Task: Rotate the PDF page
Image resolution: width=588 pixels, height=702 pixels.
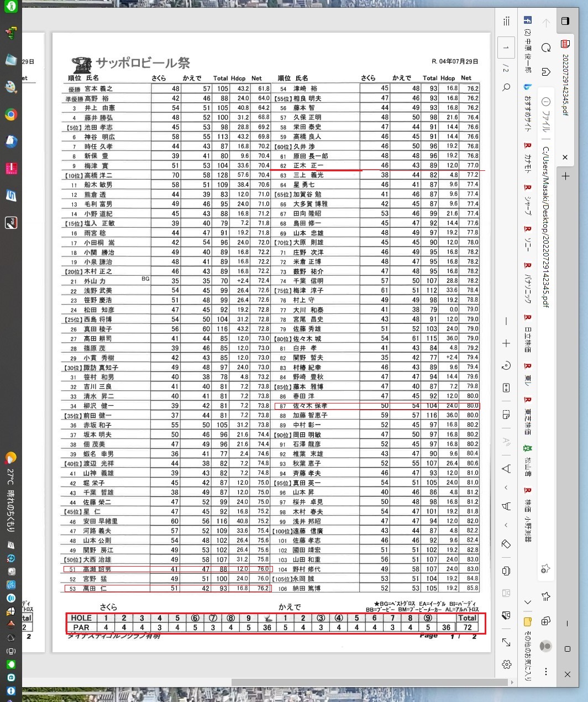Action: point(506,365)
